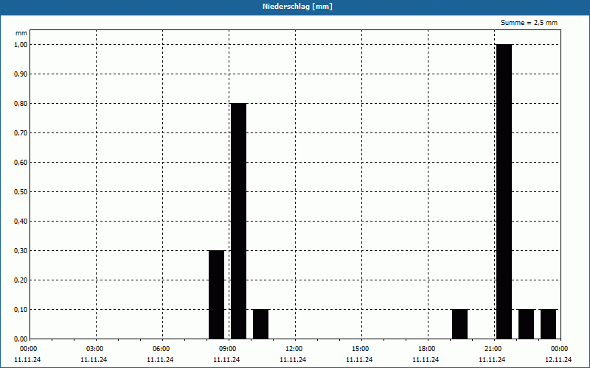
Task: Click the 03:00 time axis label
Action: 95,349
